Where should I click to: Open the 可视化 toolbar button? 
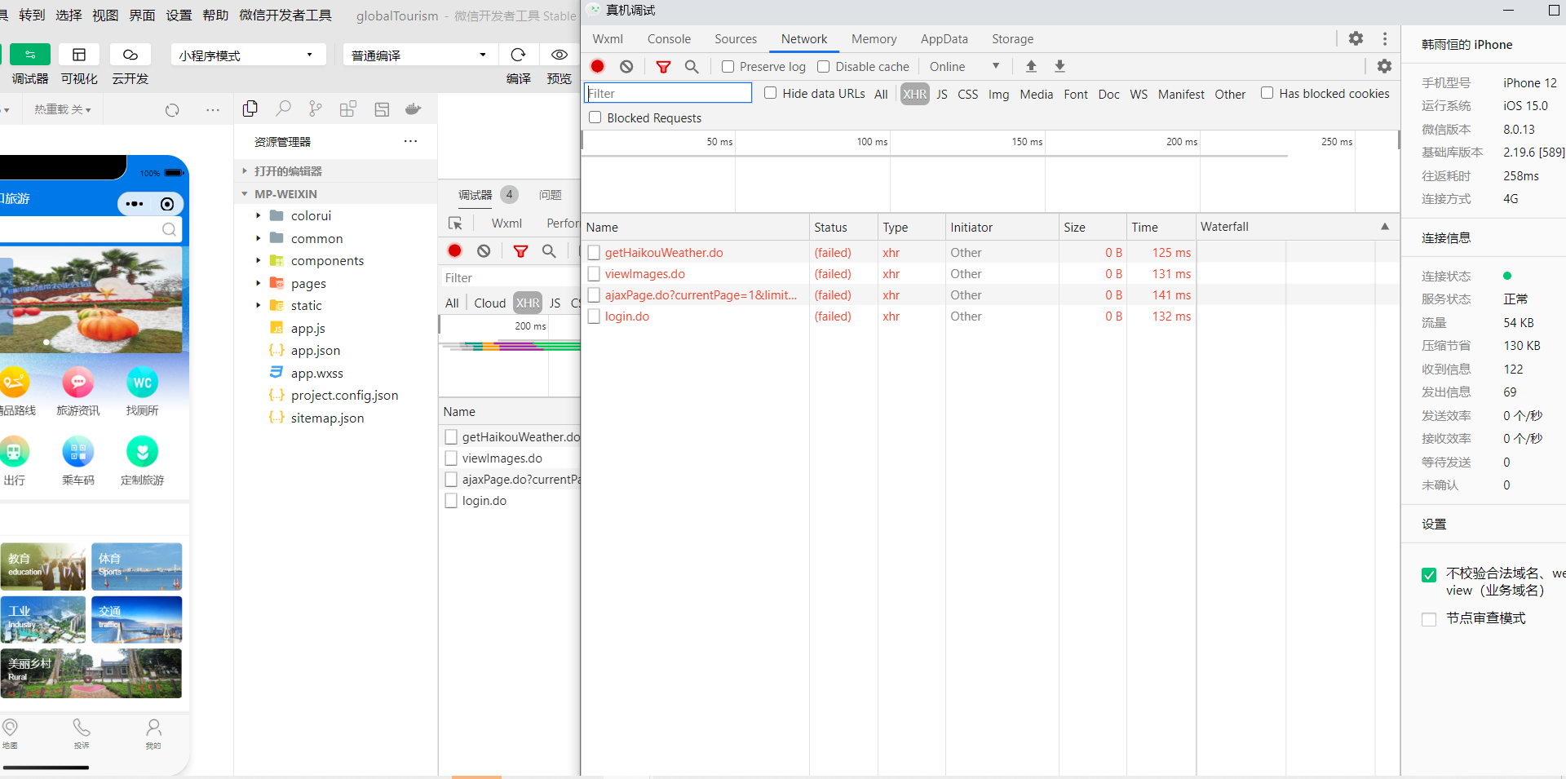79,55
